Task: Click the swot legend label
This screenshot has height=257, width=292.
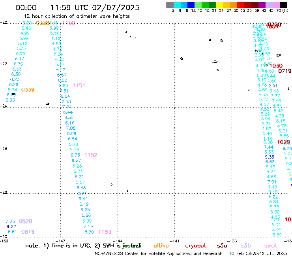Action: click(271, 246)
